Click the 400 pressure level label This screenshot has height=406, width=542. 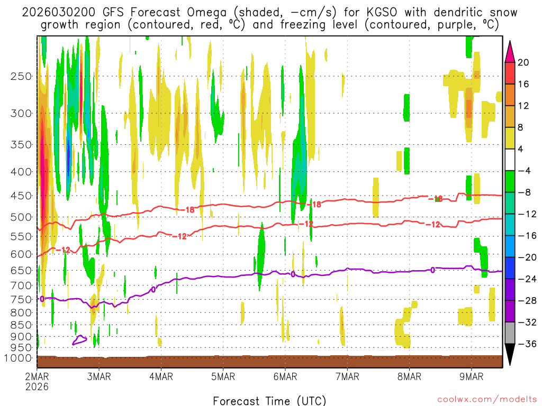click(x=21, y=172)
